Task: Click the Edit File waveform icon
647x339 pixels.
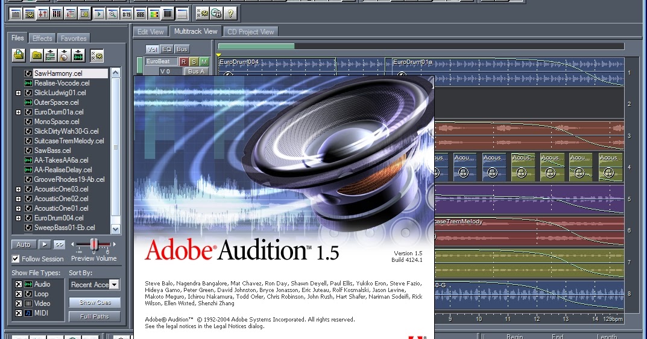Action: (78, 55)
